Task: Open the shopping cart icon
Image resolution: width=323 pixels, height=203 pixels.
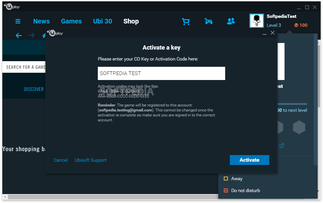Action: 186,21
